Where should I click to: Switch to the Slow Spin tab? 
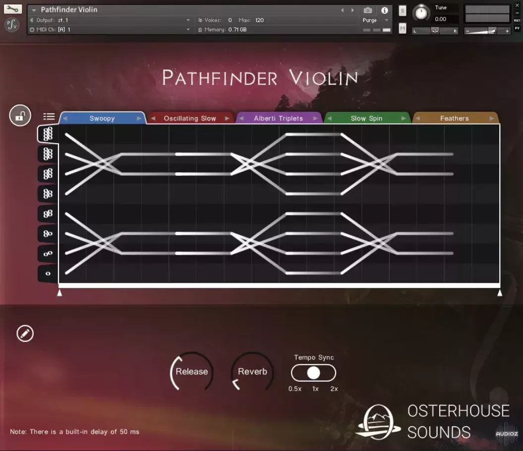coord(366,119)
